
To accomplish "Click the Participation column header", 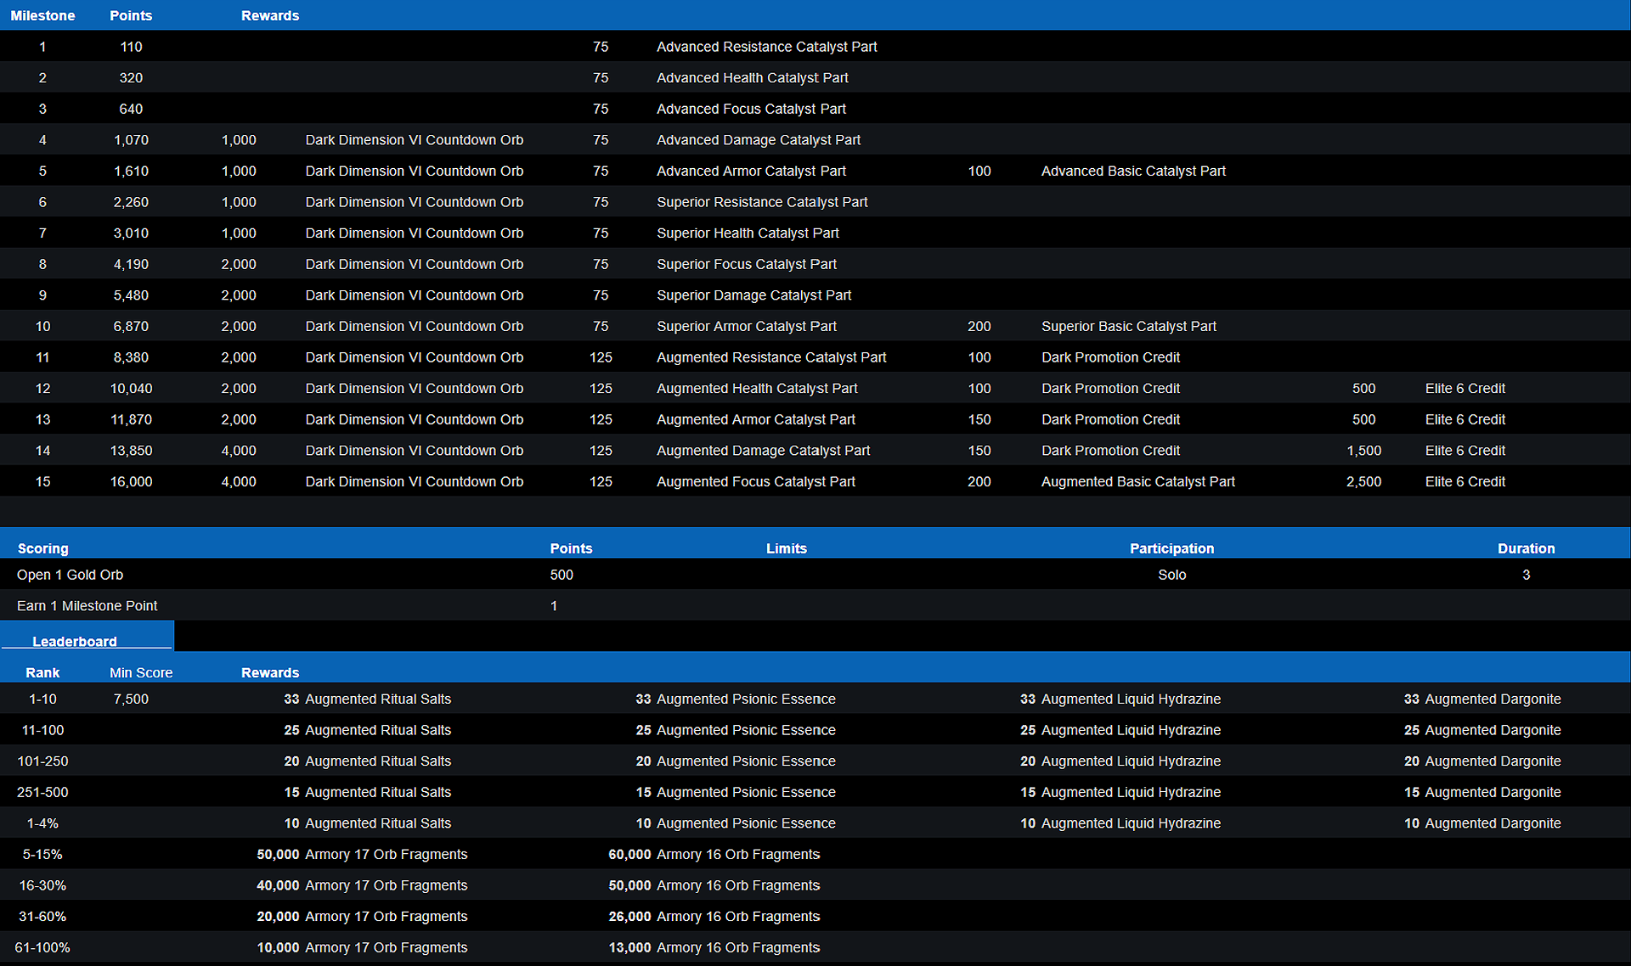I will click(x=1171, y=548).
